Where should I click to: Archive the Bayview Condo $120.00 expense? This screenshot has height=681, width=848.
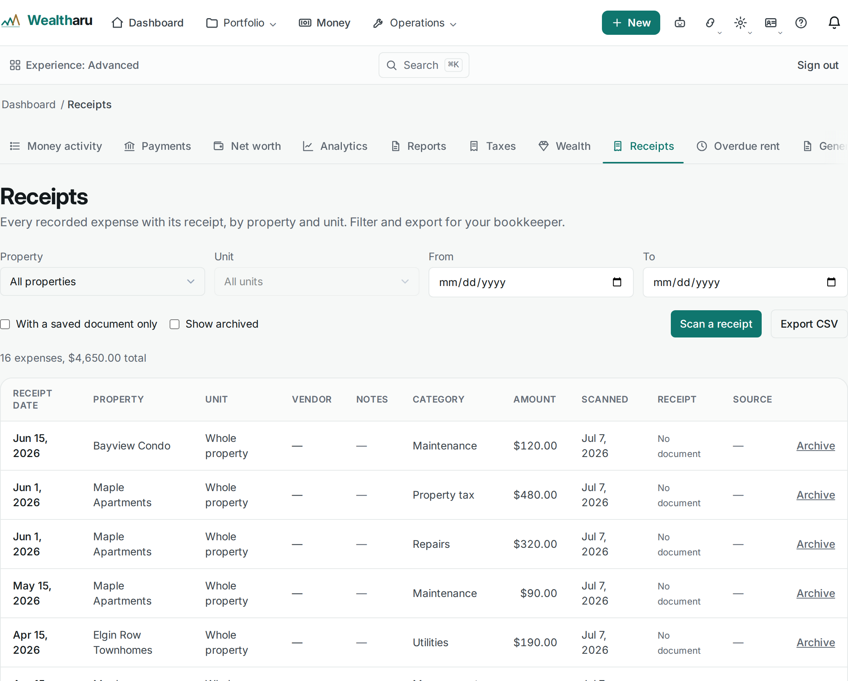point(815,446)
